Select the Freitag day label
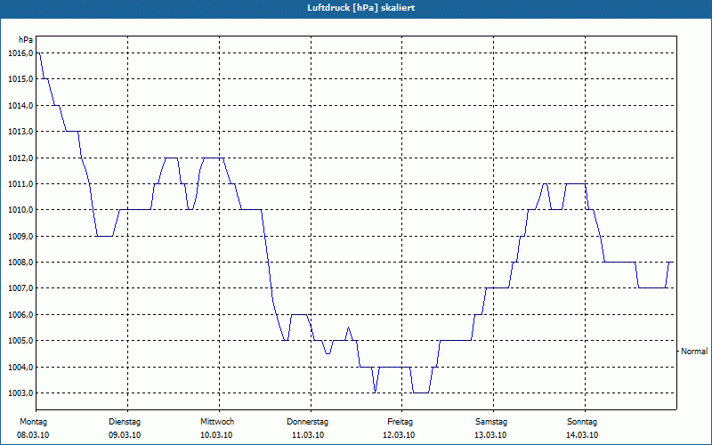This screenshot has height=445, width=712. tap(400, 422)
